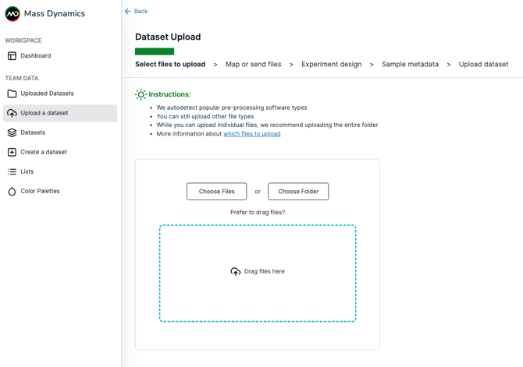Screen dimensions: 523x367
Task: Click the back arrow icon
Action: tap(128, 12)
